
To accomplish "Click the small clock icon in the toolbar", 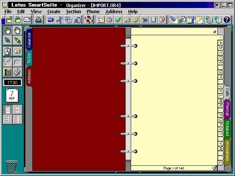I will tap(109, 20).
